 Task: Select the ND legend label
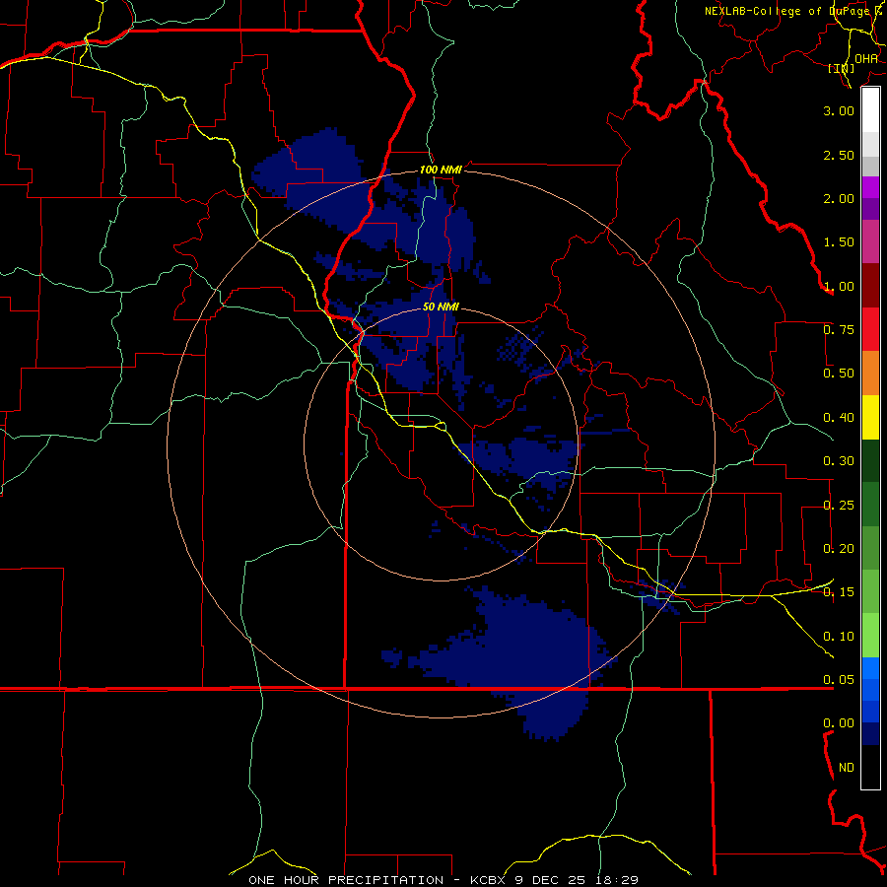(847, 768)
